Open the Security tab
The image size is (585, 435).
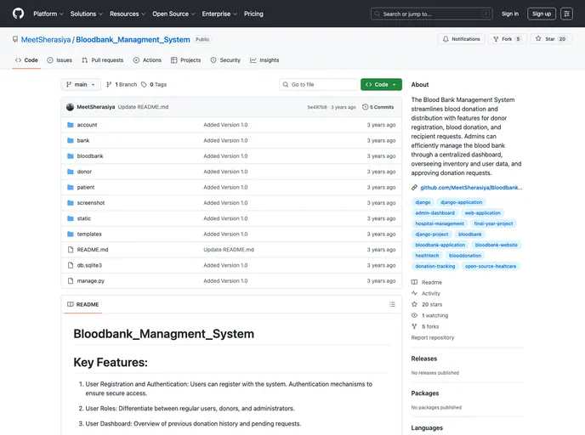[225, 60]
